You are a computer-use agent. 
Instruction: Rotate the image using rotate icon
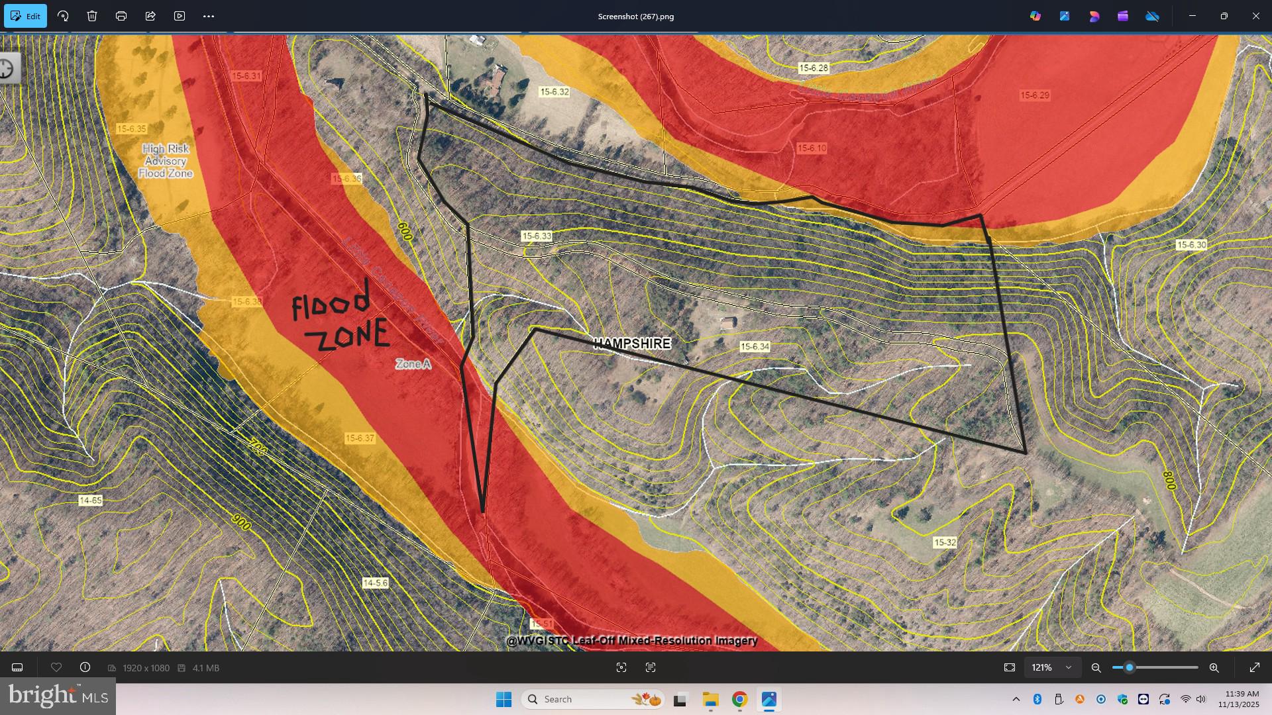64,16
